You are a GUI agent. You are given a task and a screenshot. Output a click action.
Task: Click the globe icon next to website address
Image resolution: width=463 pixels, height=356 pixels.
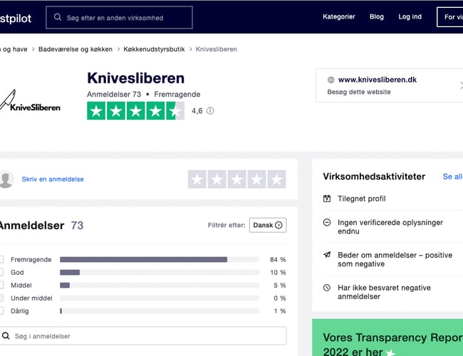331,80
